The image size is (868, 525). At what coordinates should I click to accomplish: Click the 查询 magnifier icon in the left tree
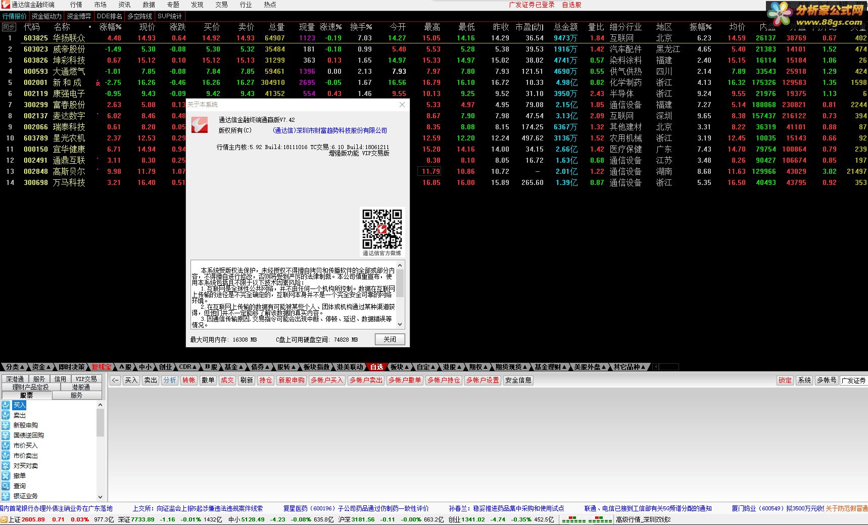click(x=6, y=486)
